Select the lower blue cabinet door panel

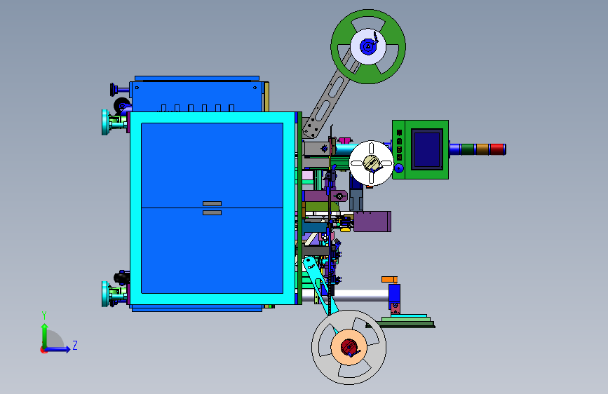212,250
